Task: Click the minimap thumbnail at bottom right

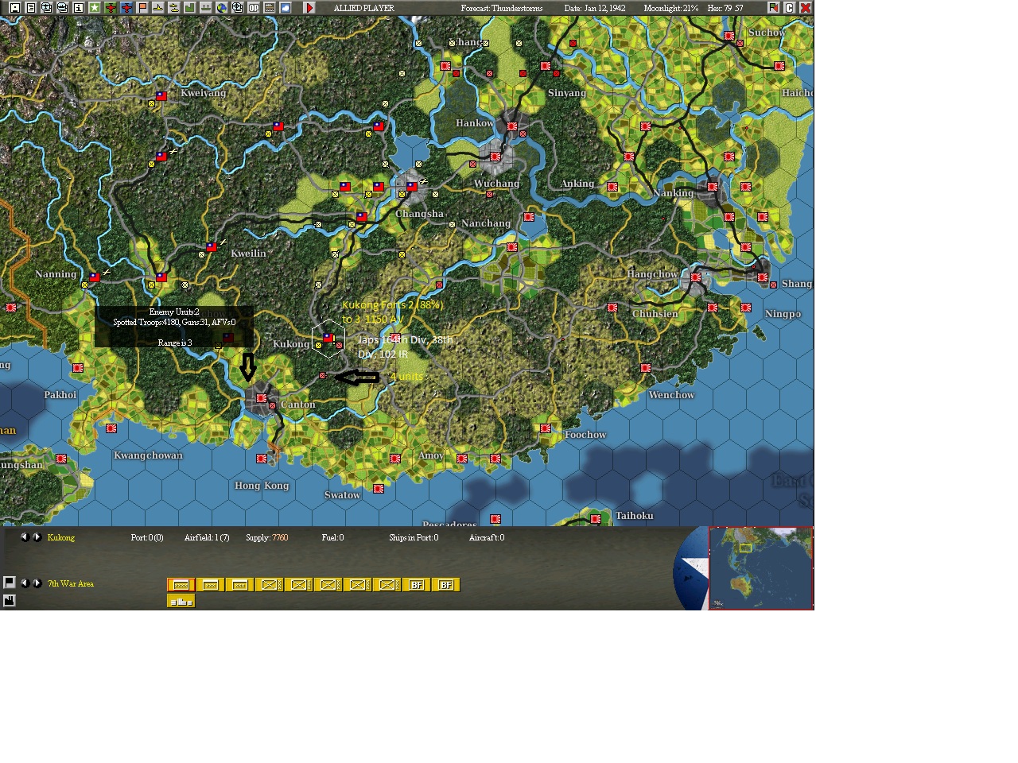Action: (x=761, y=568)
